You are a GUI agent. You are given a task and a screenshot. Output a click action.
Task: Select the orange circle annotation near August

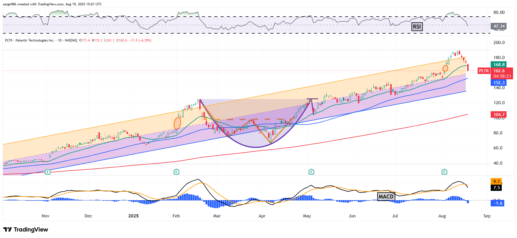click(445, 68)
